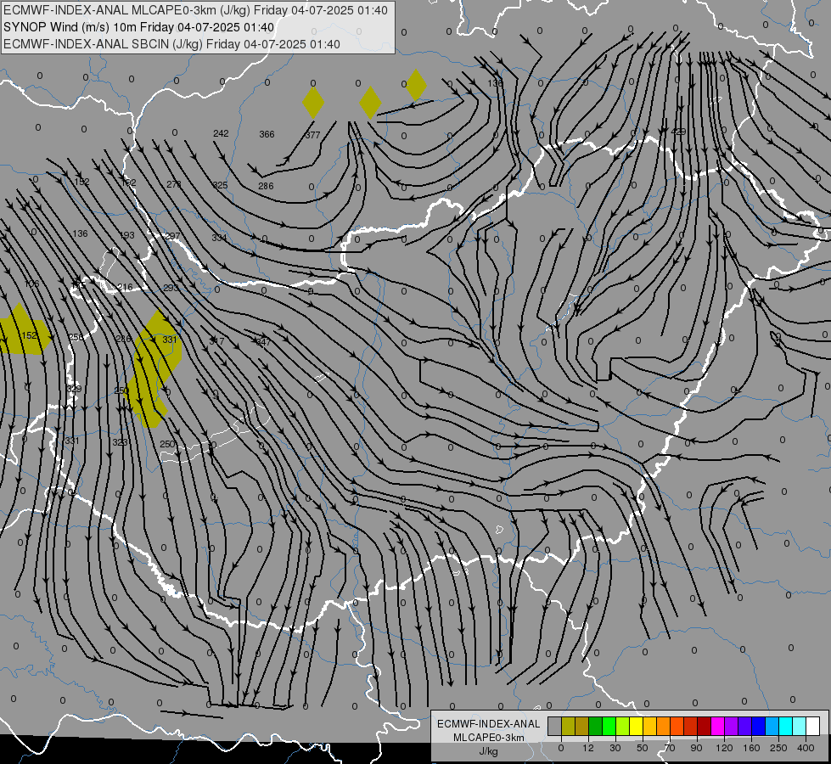Click the pure blue legend swatch
831x764 pixels.
point(758,726)
